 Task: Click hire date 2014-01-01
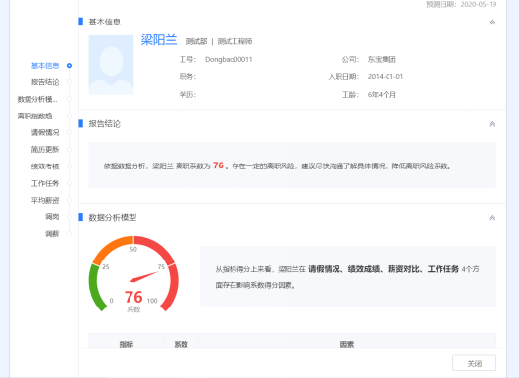point(386,77)
